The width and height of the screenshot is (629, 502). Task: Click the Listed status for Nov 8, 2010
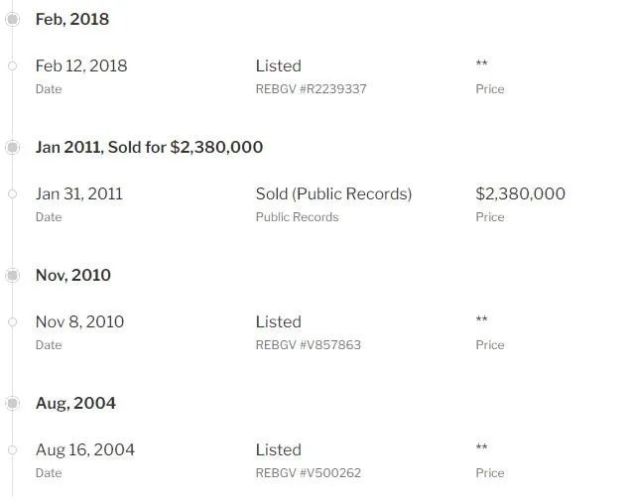point(279,321)
